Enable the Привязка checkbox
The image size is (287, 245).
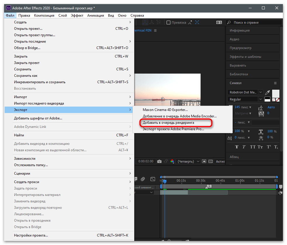pos(168,22)
